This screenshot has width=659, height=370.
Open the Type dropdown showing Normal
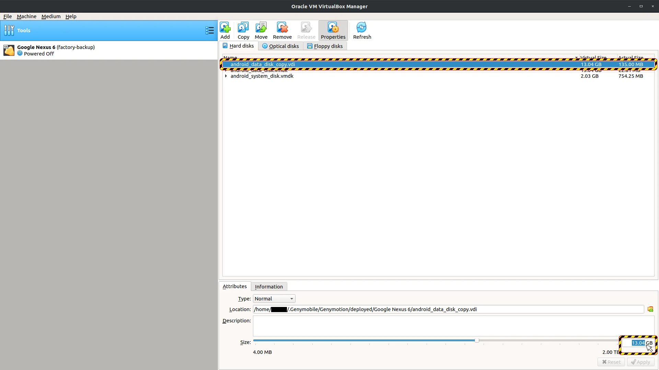click(x=274, y=298)
